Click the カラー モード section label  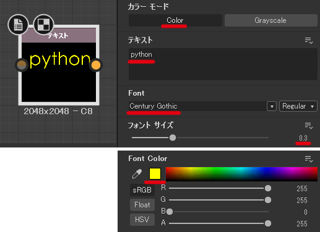pos(148,7)
